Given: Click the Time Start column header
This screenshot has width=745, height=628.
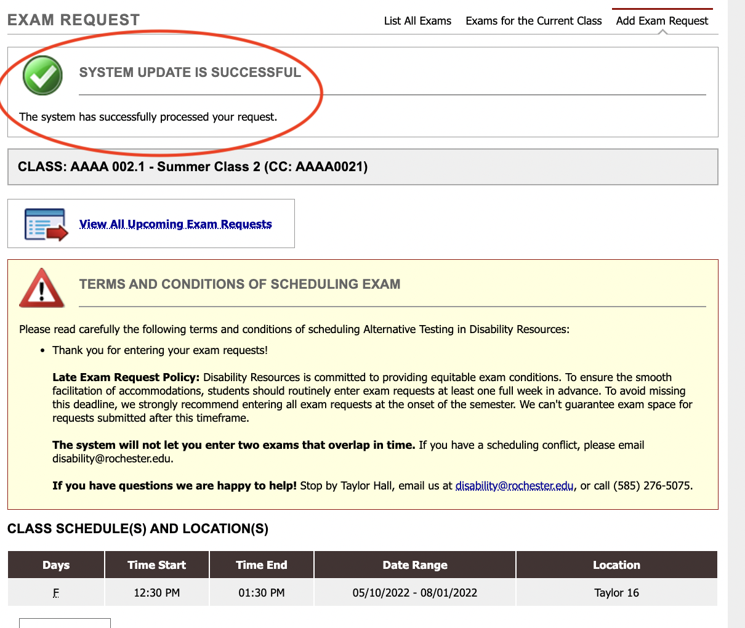Looking at the screenshot, I should 157,565.
